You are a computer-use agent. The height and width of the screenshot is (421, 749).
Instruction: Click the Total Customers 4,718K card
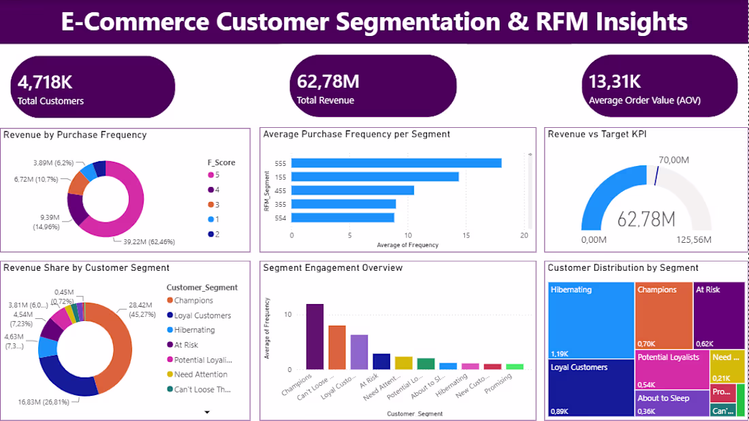[93, 87]
